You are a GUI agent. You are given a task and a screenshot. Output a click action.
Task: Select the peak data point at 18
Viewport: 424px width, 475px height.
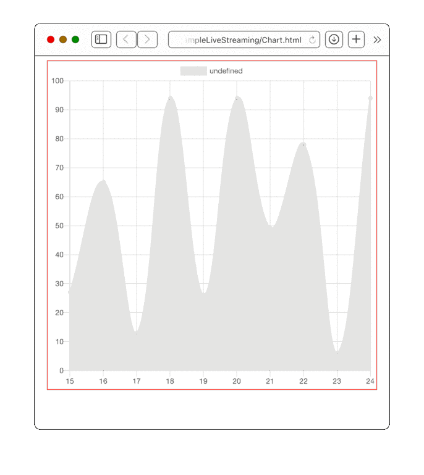(170, 98)
